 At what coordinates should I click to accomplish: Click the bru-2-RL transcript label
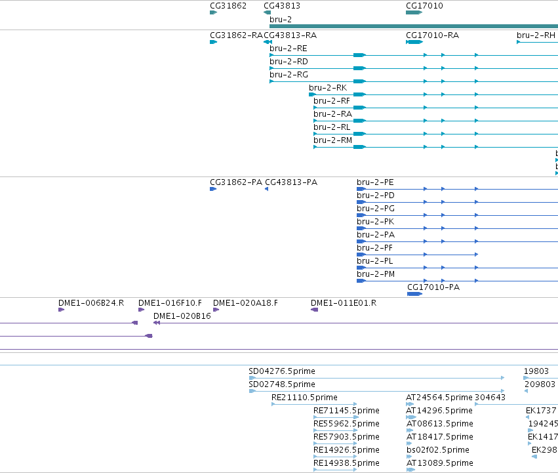[x=332, y=127]
